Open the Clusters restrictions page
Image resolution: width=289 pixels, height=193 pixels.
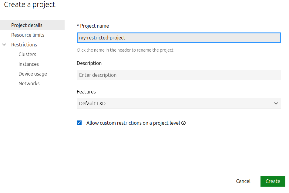pos(27,54)
